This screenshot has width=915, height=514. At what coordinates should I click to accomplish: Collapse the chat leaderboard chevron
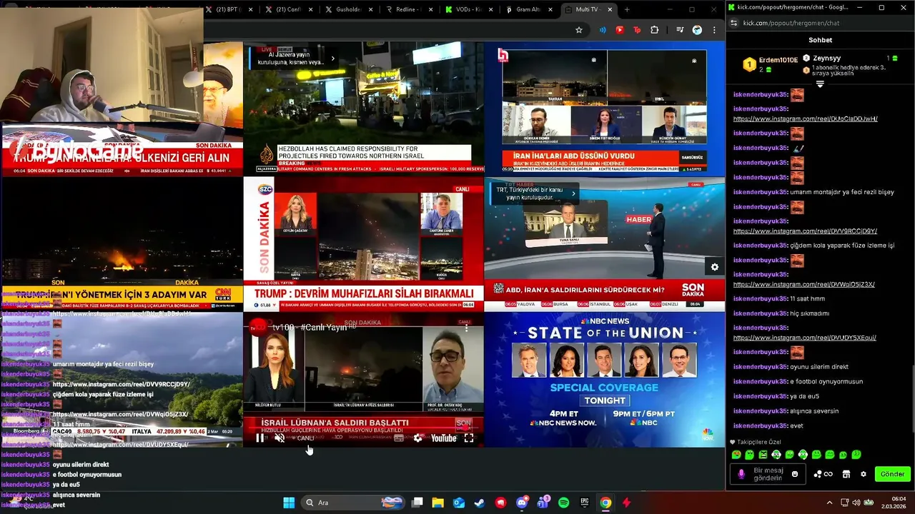click(820, 84)
